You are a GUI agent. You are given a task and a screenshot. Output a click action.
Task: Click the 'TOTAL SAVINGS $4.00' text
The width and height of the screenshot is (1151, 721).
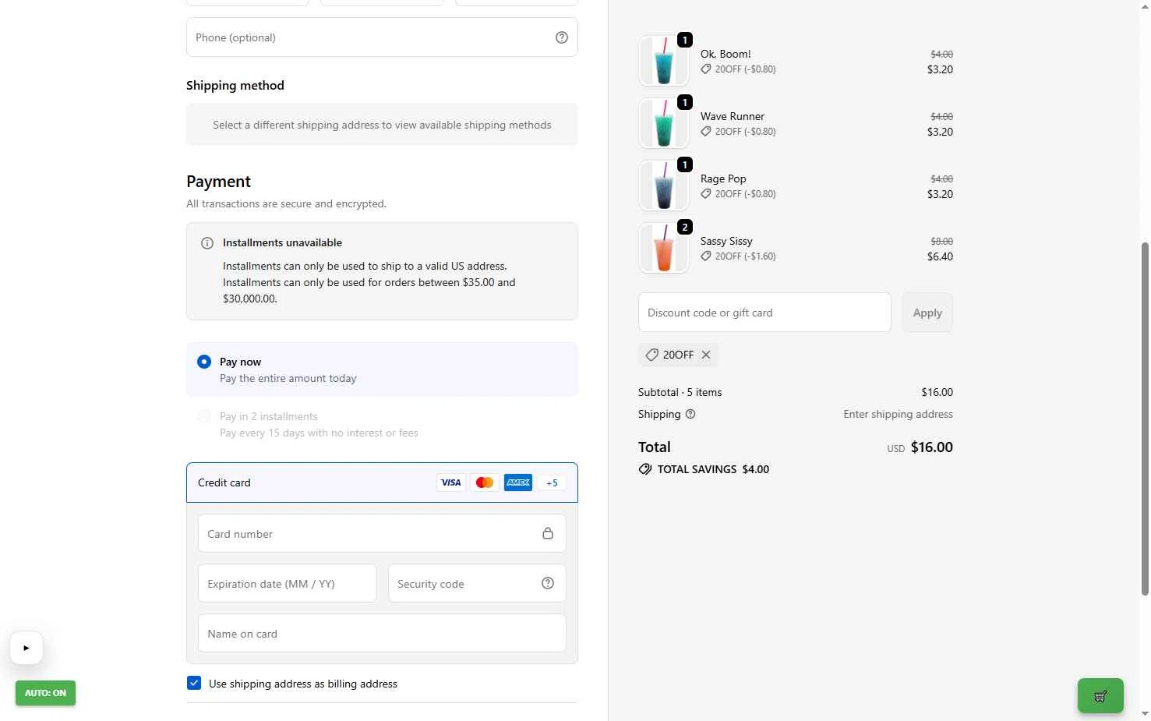[x=713, y=469]
